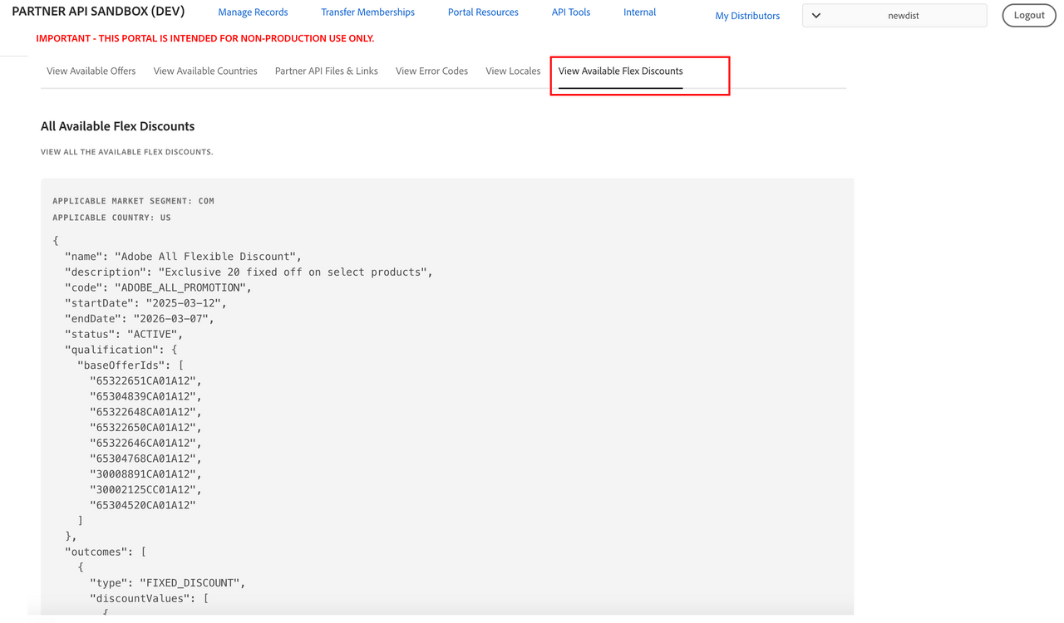Select View Available Flex Discounts tab
This screenshot has width=1064, height=623.
click(620, 71)
